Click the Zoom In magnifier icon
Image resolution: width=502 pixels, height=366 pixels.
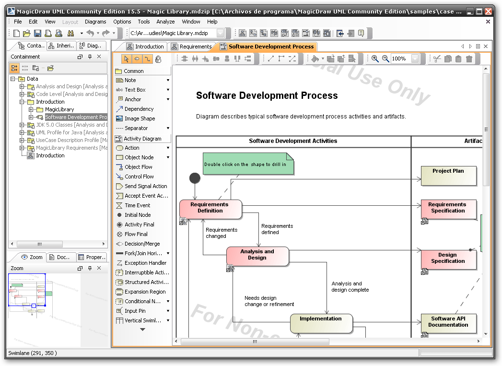pyautogui.click(x=375, y=59)
